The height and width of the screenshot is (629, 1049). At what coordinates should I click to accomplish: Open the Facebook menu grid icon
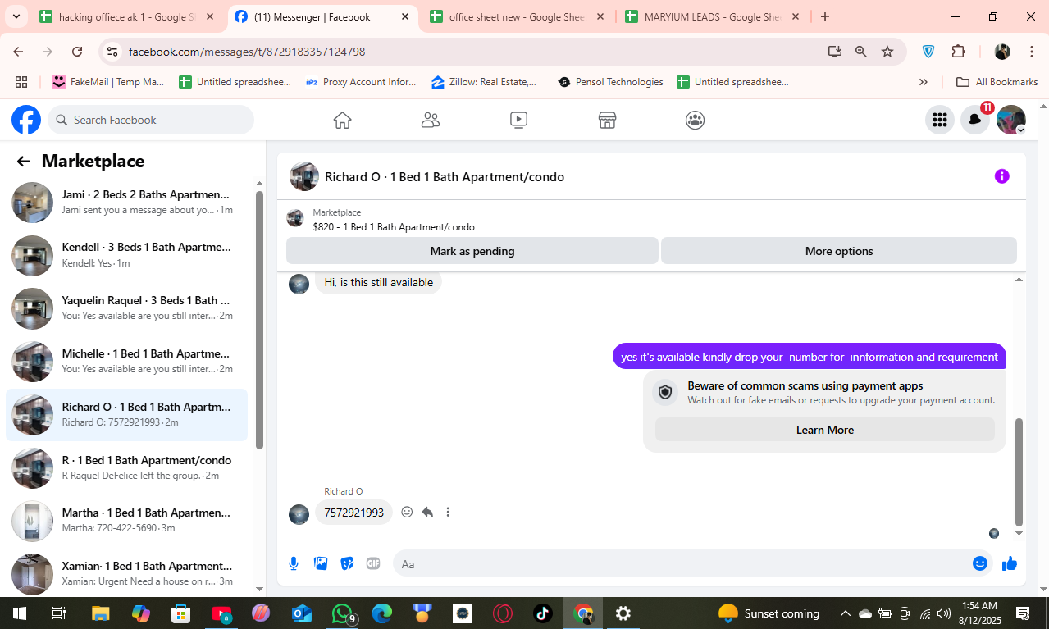940,120
